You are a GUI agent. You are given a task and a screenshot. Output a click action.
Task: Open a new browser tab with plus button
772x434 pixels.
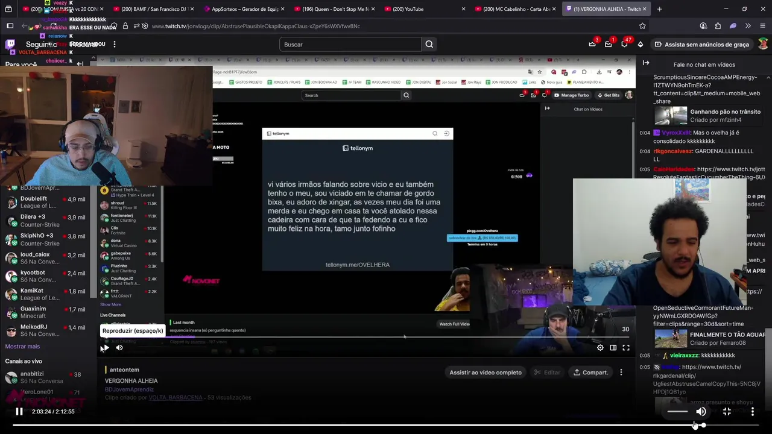coord(659,9)
